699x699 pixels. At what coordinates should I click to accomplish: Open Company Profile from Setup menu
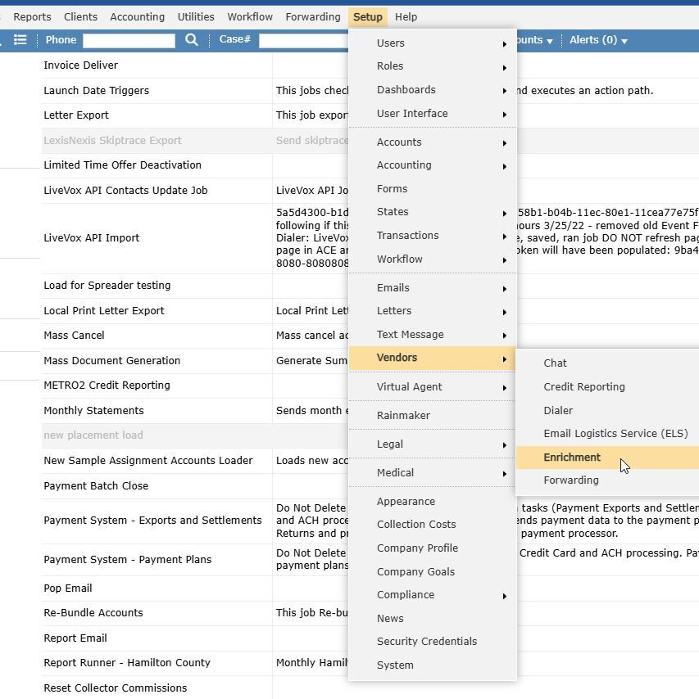tap(417, 548)
